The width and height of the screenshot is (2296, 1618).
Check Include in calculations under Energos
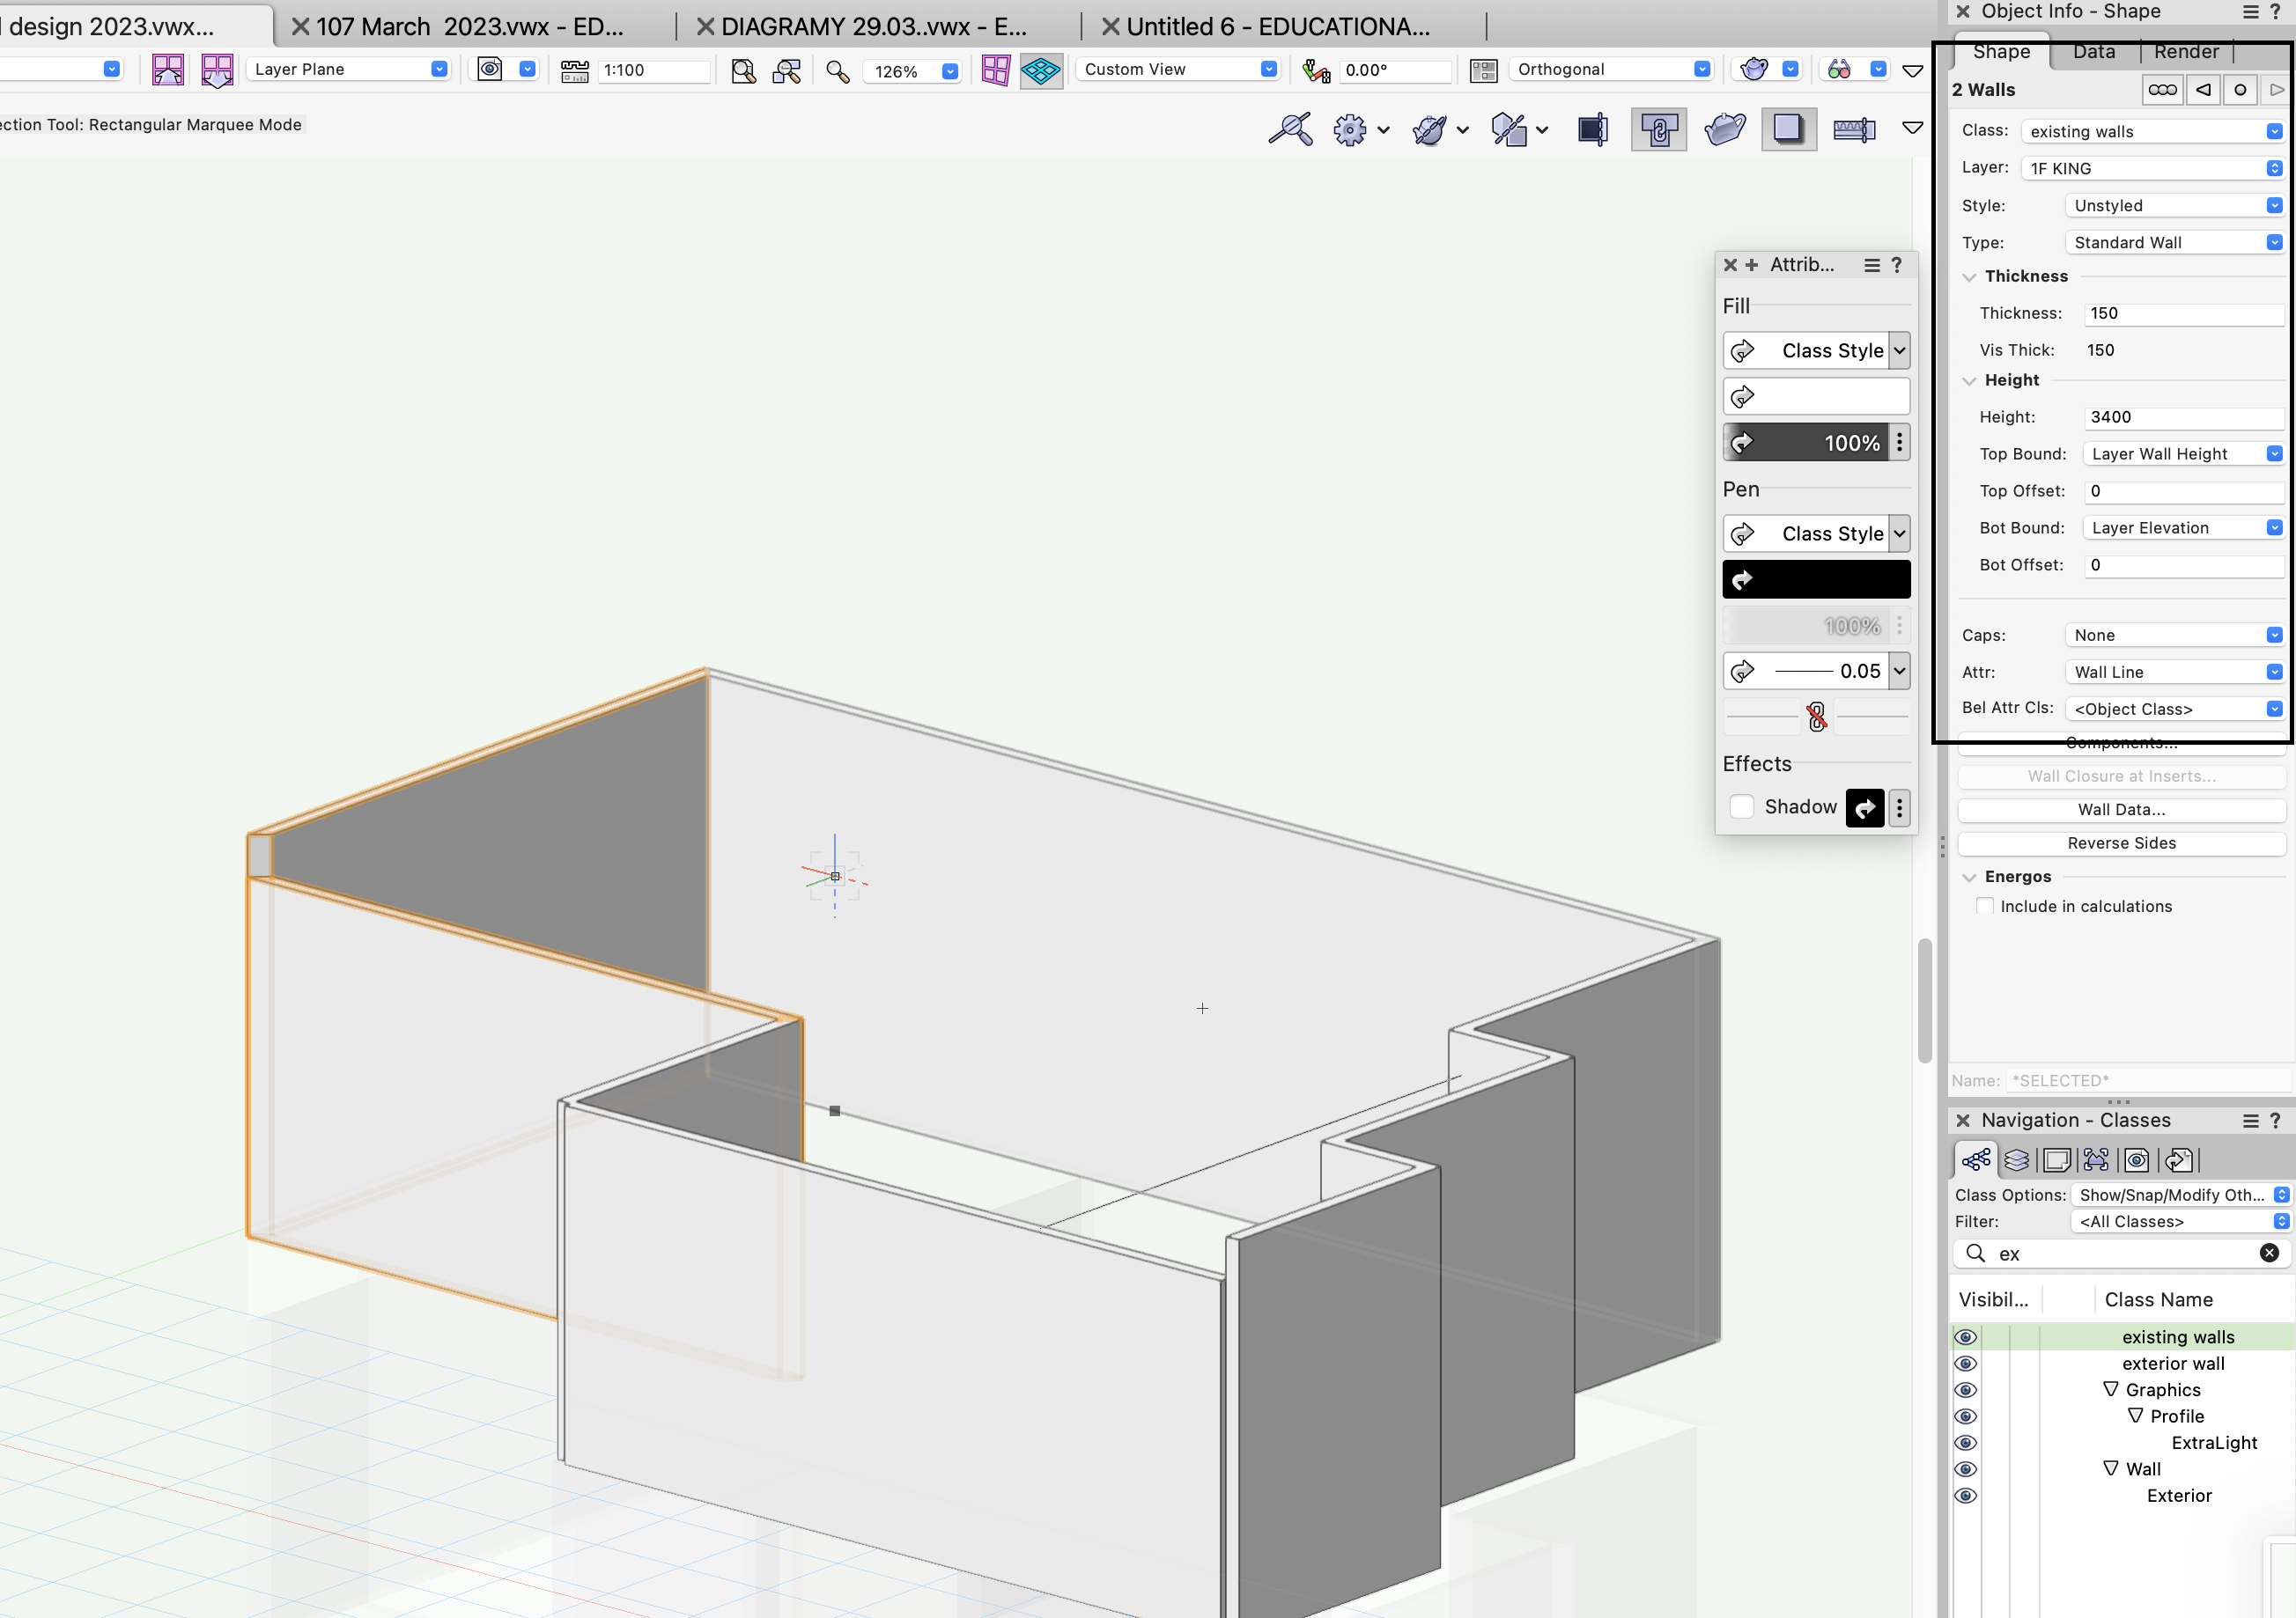(x=1984, y=906)
